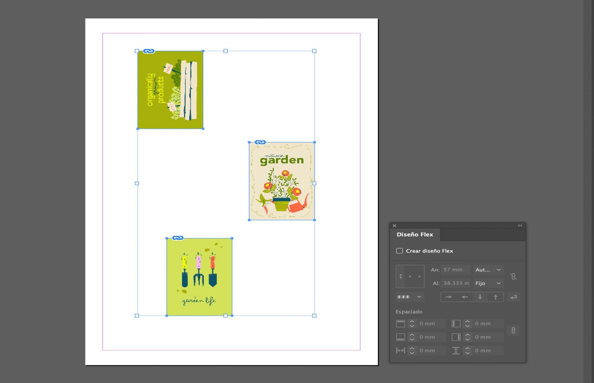
Task: Select the bottom-to-top direction arrow
Action: pyautogui.click(x=496, y=297)
